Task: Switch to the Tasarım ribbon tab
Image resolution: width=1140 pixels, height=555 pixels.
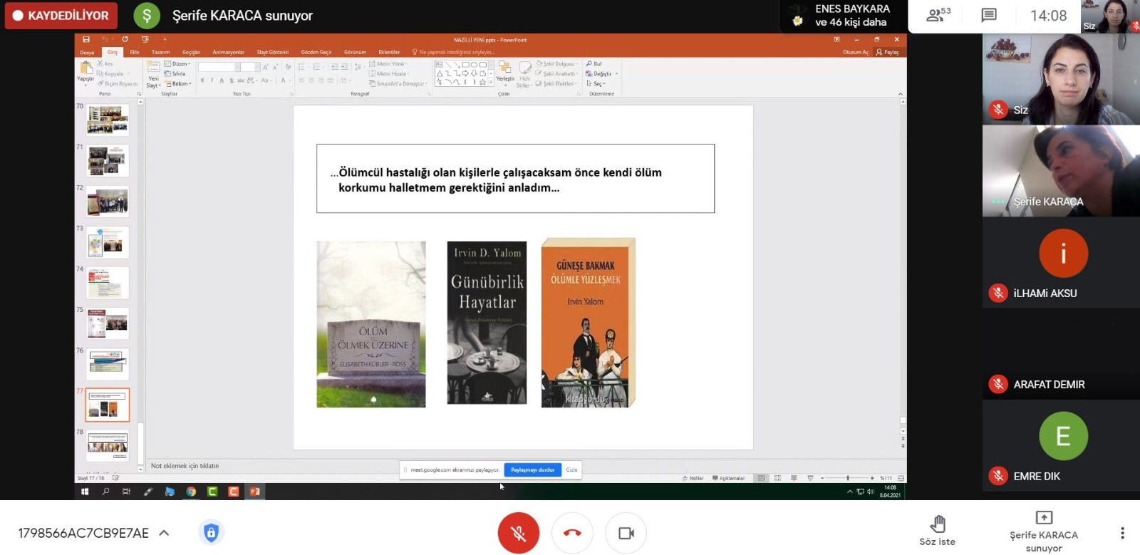Action: tap(160, 52)
